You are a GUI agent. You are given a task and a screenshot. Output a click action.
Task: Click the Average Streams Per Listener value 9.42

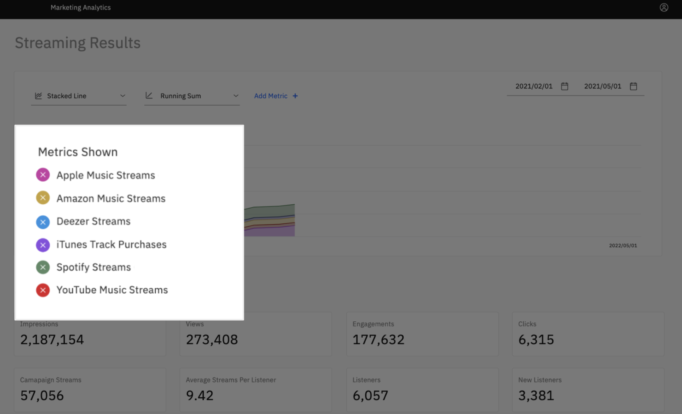tap(200, 395)
